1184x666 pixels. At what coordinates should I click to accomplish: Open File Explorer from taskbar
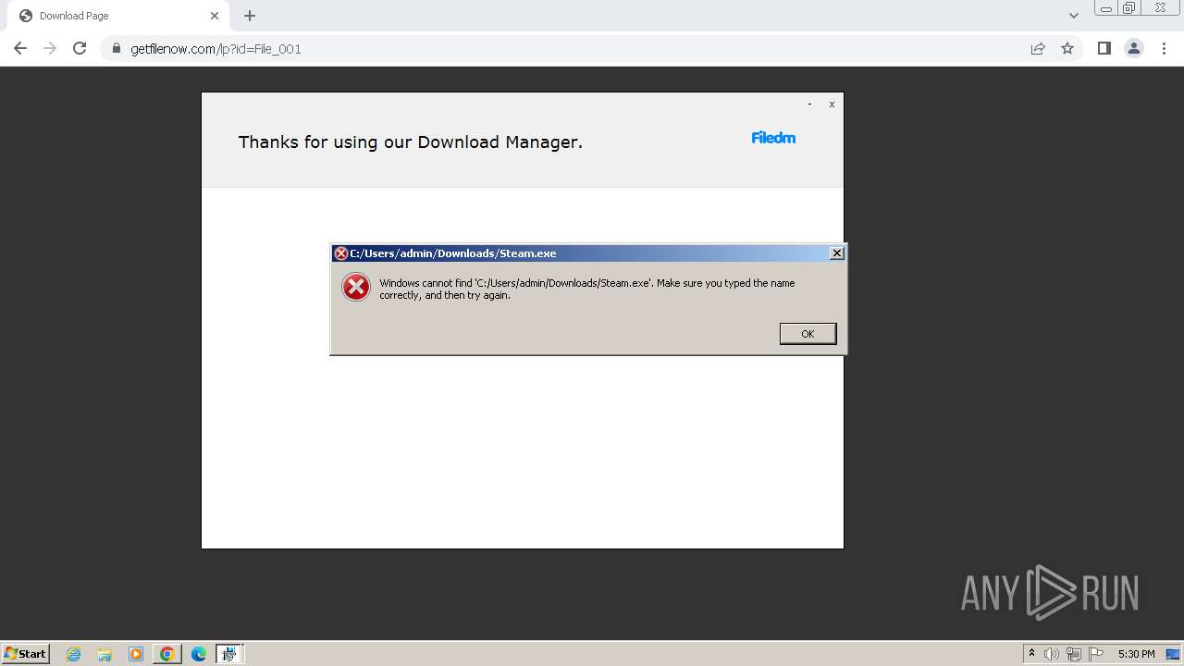(x=105, y=654)
